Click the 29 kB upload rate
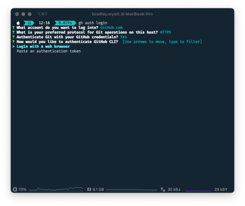 [x=221, y=189]
